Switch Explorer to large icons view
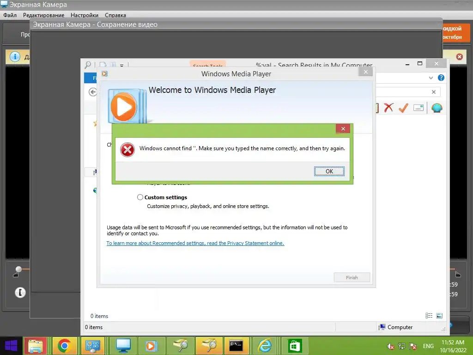Viewport: 473px width, 355px height. [x=439, y=315]
